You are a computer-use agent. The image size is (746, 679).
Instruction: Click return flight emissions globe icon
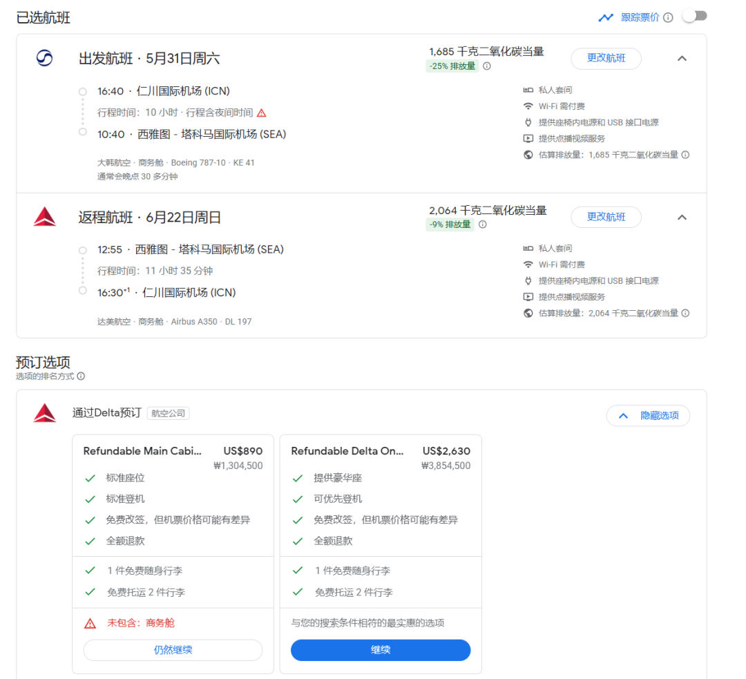[528, 313]
